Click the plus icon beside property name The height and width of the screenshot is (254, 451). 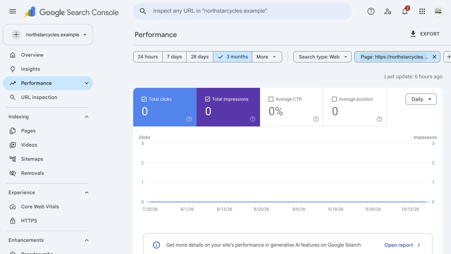(16, 35)
